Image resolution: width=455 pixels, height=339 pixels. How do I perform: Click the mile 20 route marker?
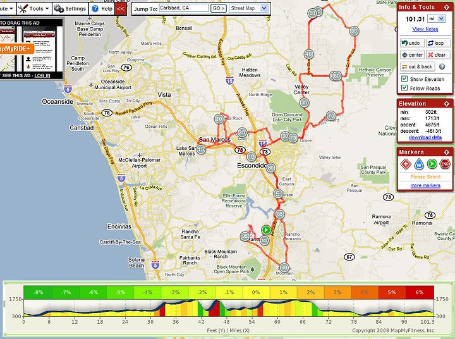(x=219, y=119)
